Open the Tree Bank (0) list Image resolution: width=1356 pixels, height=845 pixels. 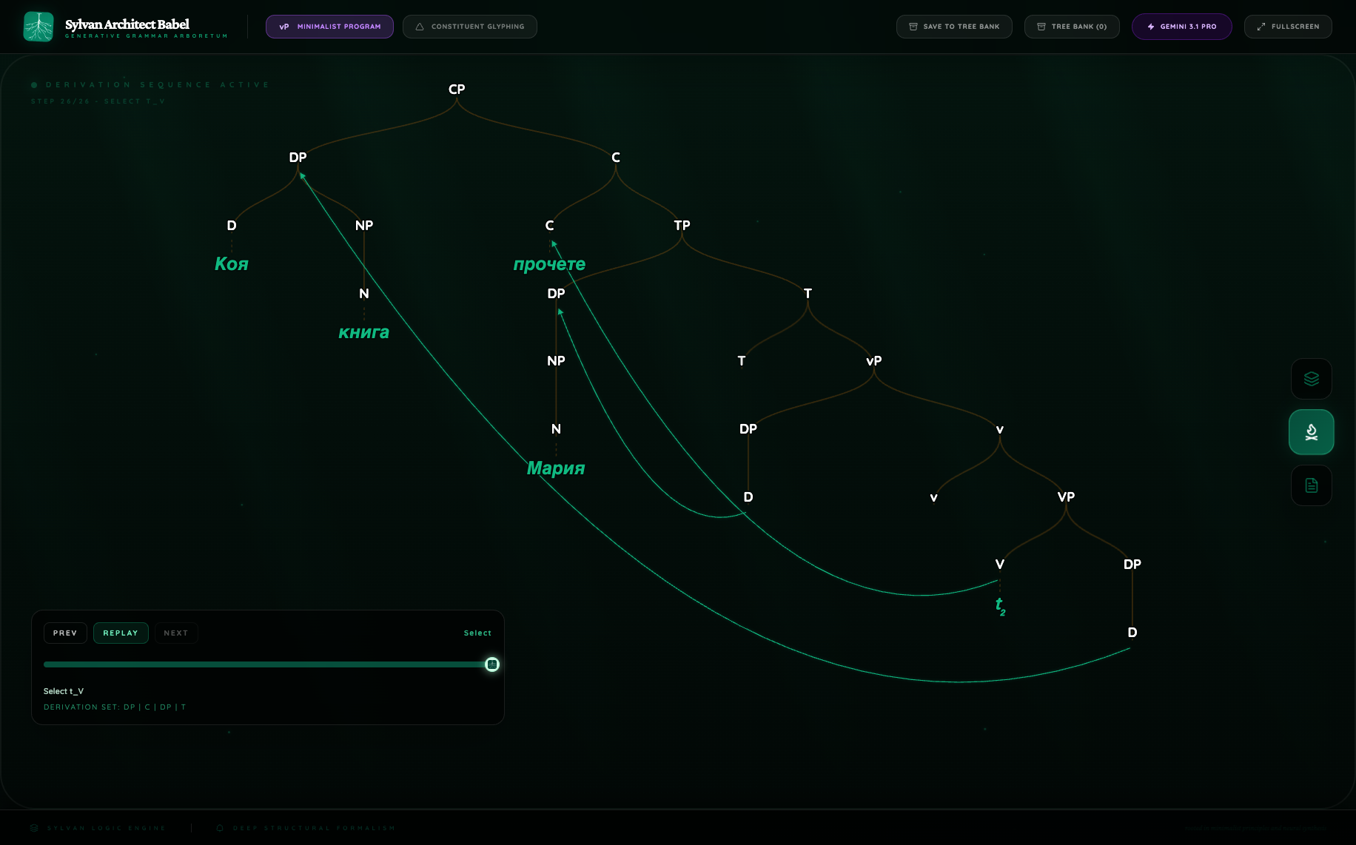click(x=1071, y=27)
